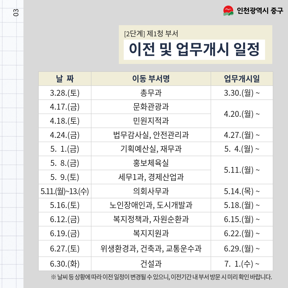
Task: Click the 5.11.(월)~13.(수) date cell
Action: coord(65,191)
